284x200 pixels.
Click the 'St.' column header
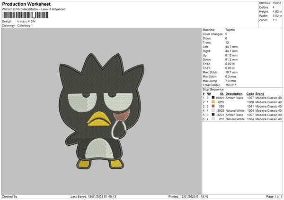pos(222,94)
